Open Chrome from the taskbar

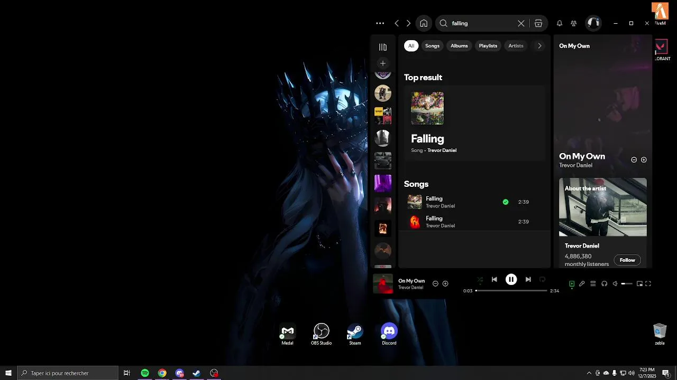tap(162, 373)
